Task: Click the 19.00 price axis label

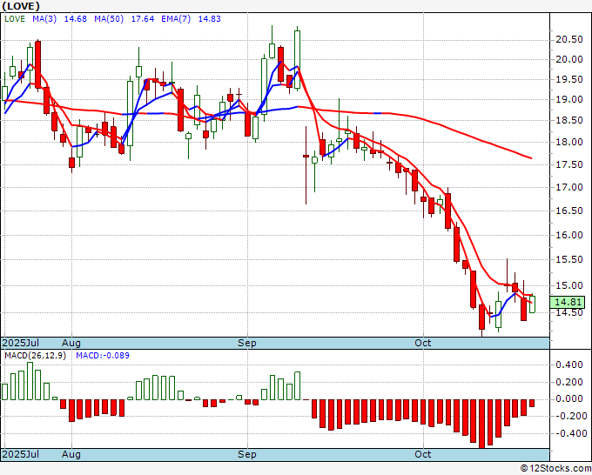Action: [569, 99]
